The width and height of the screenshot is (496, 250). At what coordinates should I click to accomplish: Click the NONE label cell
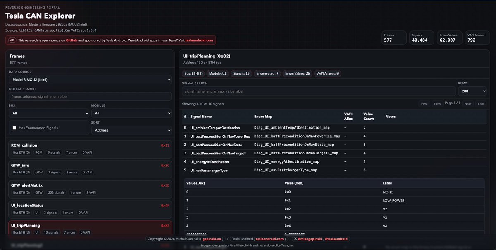pos(388,192)
